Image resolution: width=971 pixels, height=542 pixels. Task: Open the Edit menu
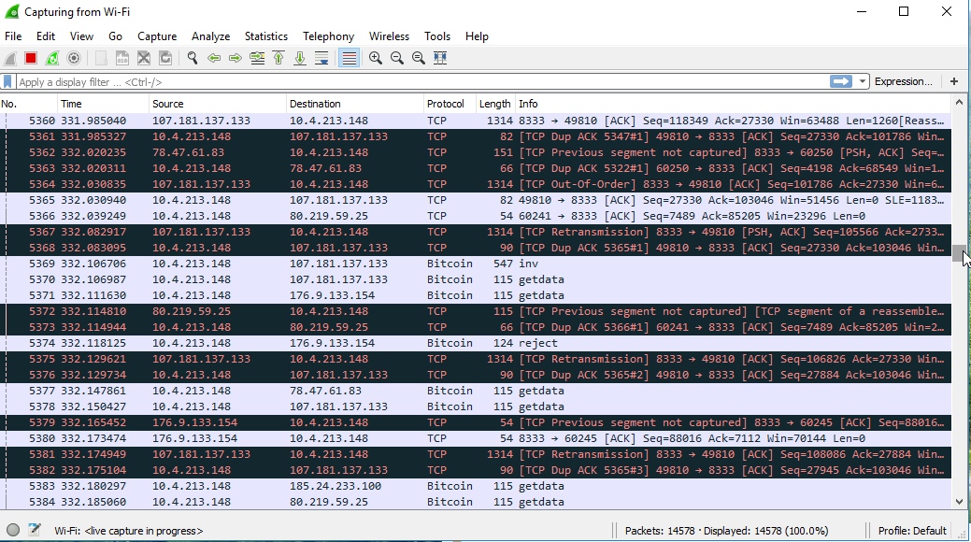coord(46,36)
